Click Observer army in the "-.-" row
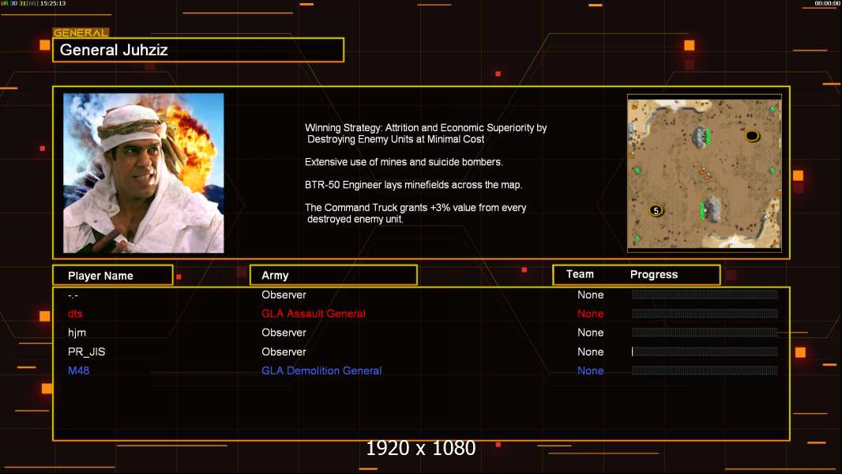The image size is (842, 474). 284,295
